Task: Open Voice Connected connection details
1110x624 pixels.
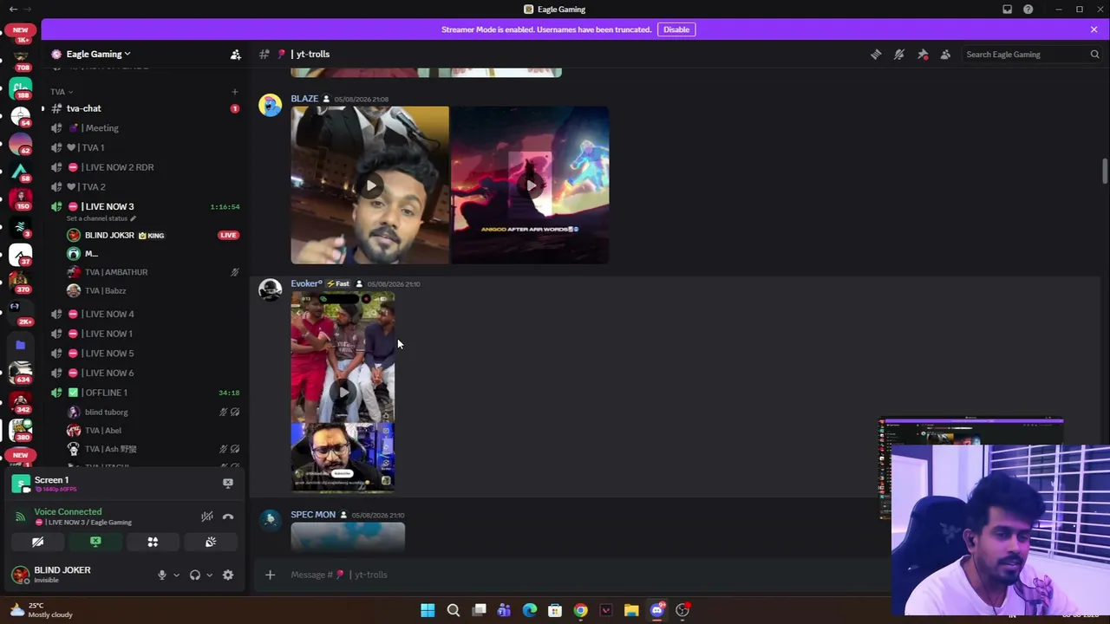Action: click(x=68, y=512)
